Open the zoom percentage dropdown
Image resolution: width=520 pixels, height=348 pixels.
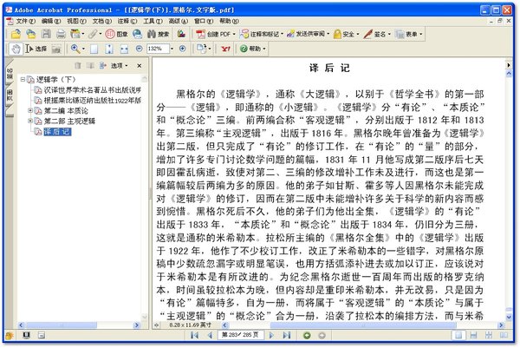pyautogui.click(x=172, y=49)
